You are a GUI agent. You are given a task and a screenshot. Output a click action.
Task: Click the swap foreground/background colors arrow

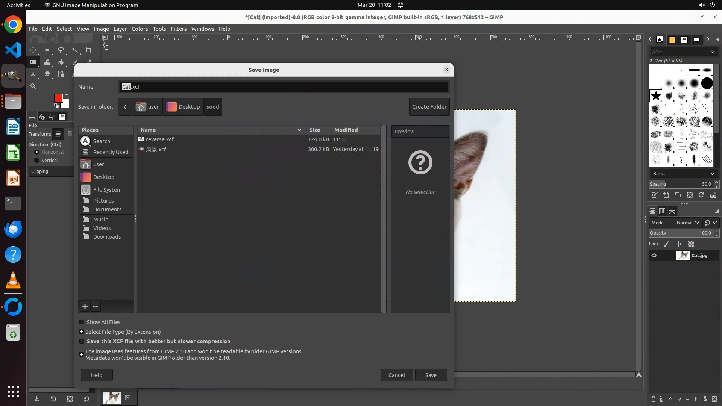pyautogui.click(x=67, y=95)
